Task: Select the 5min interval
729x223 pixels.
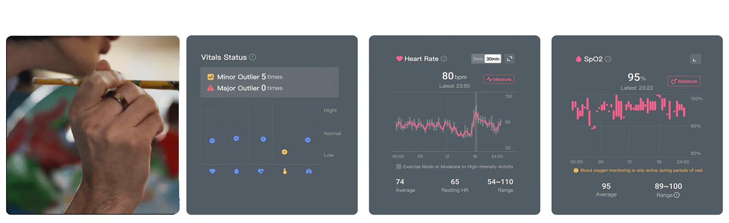Action: (478, 59)
